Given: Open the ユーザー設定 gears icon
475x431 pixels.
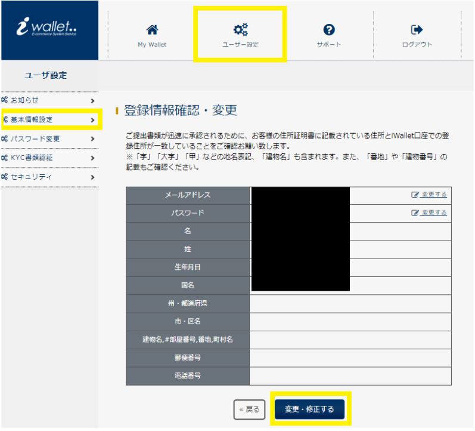Looking at the screenshot, I should 241,29.
